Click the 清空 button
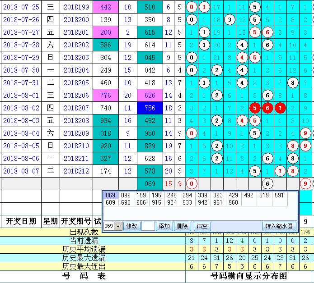 [202, 226]
